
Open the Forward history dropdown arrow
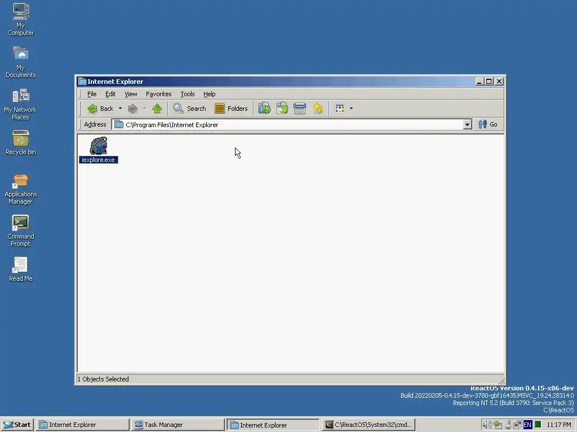coord(144,109)
